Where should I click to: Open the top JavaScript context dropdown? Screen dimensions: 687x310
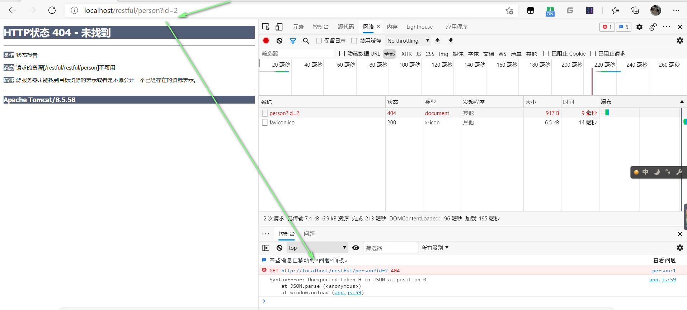(x=317, y=248)
